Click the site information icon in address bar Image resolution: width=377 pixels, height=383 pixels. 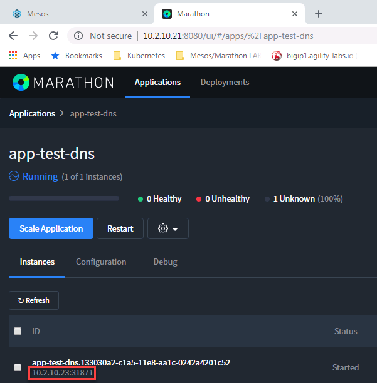tap(78, 36)
